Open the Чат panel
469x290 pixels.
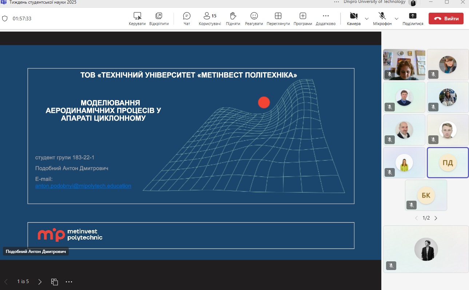(x=187, y=19)
